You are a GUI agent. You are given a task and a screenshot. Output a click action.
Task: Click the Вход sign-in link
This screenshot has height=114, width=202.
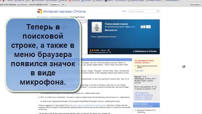pyautogui.click(x=124, y=11)
